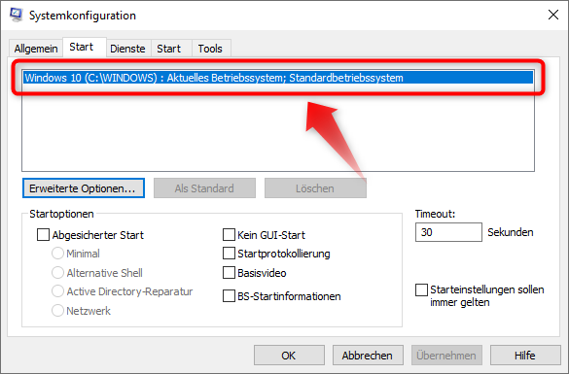
Task: Select Active Directory-Reparatur radio option
Action: point(57,291)
